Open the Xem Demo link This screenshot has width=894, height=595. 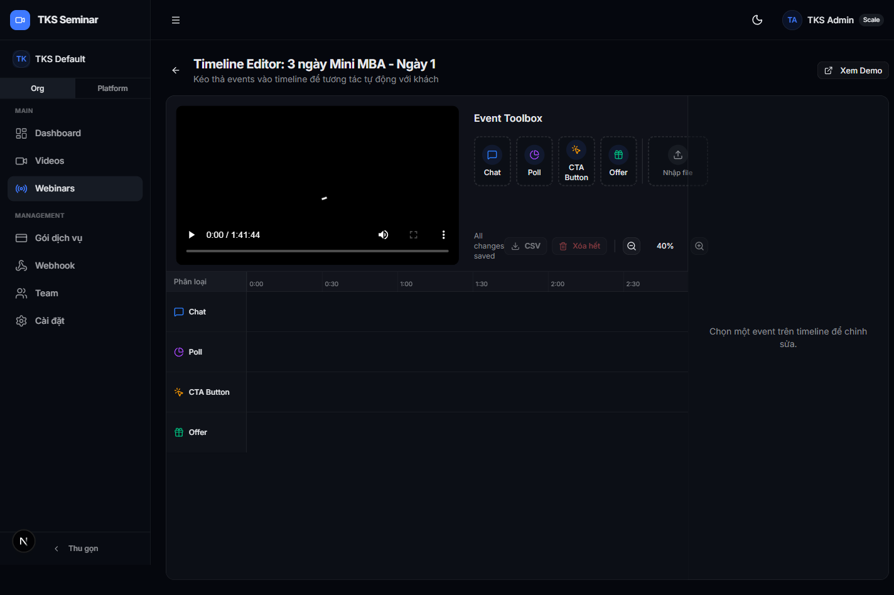pos(853,70)
